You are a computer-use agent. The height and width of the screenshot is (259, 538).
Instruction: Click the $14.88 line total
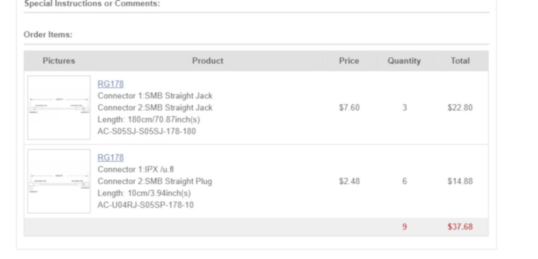click(460, 181)
